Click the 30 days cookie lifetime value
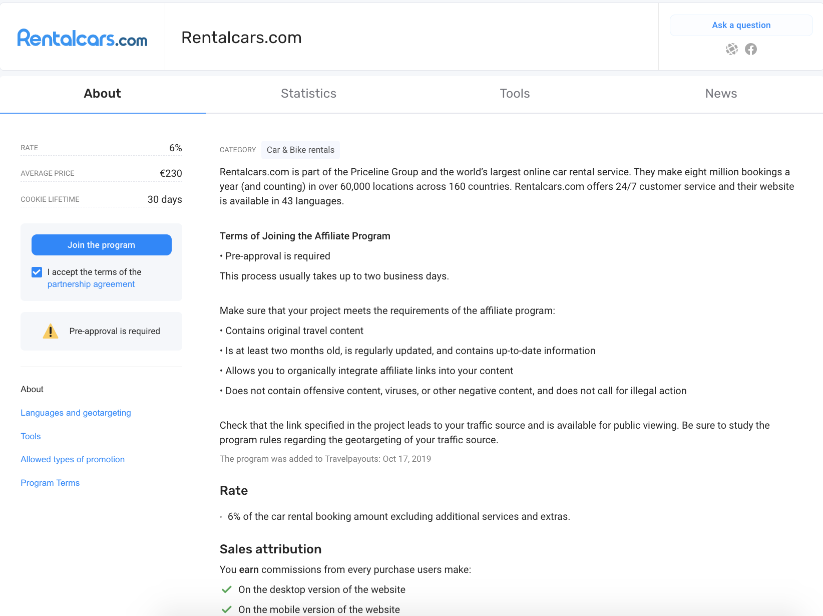This screenshot has width=823, height=616. (165, 199)
